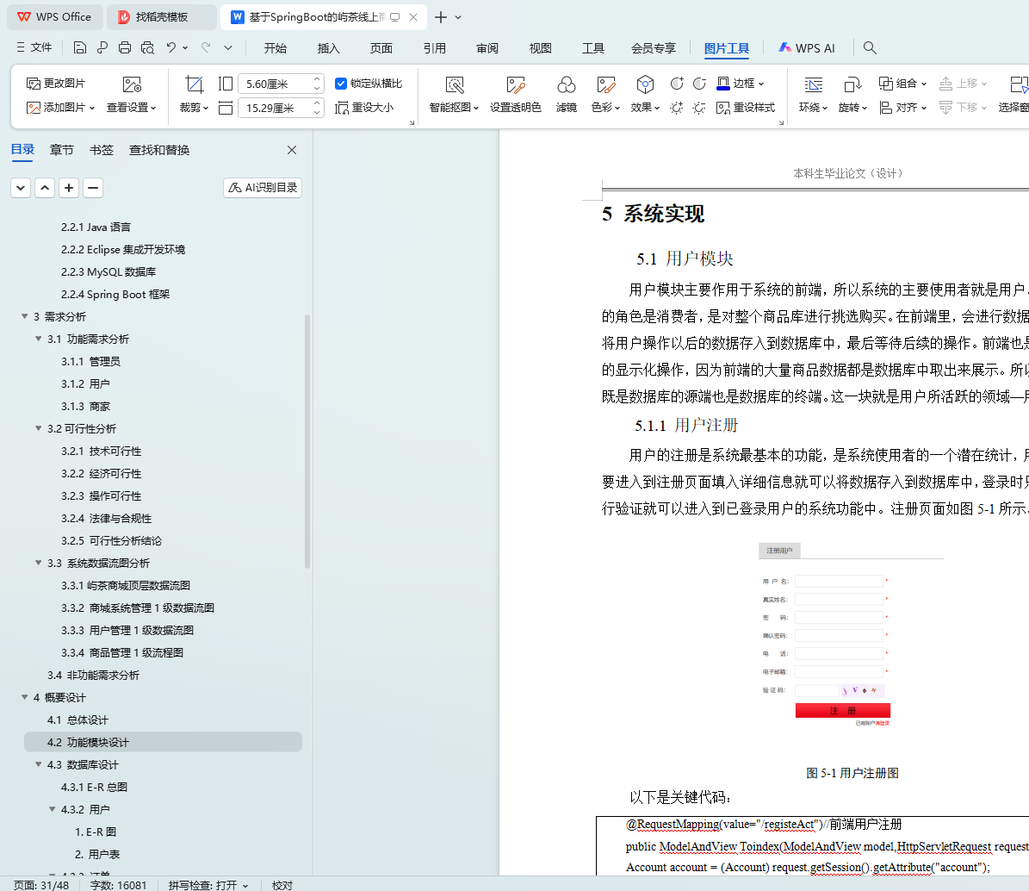Toggle 锁定纵横比 lock aspect ratio checkbox
This screenshot has width=1029, height=891.
click(x=341, y=84)
